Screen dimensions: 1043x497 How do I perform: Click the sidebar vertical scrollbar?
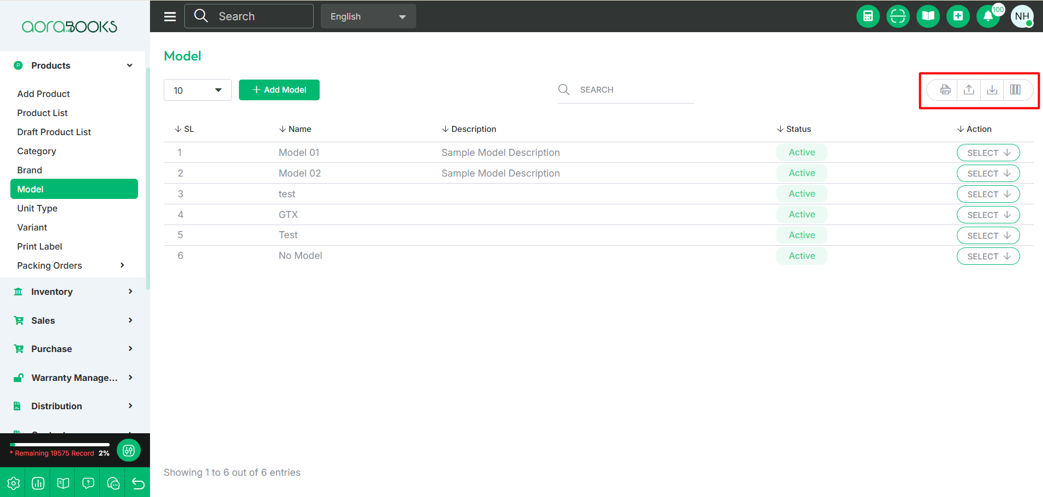[148, 180]
